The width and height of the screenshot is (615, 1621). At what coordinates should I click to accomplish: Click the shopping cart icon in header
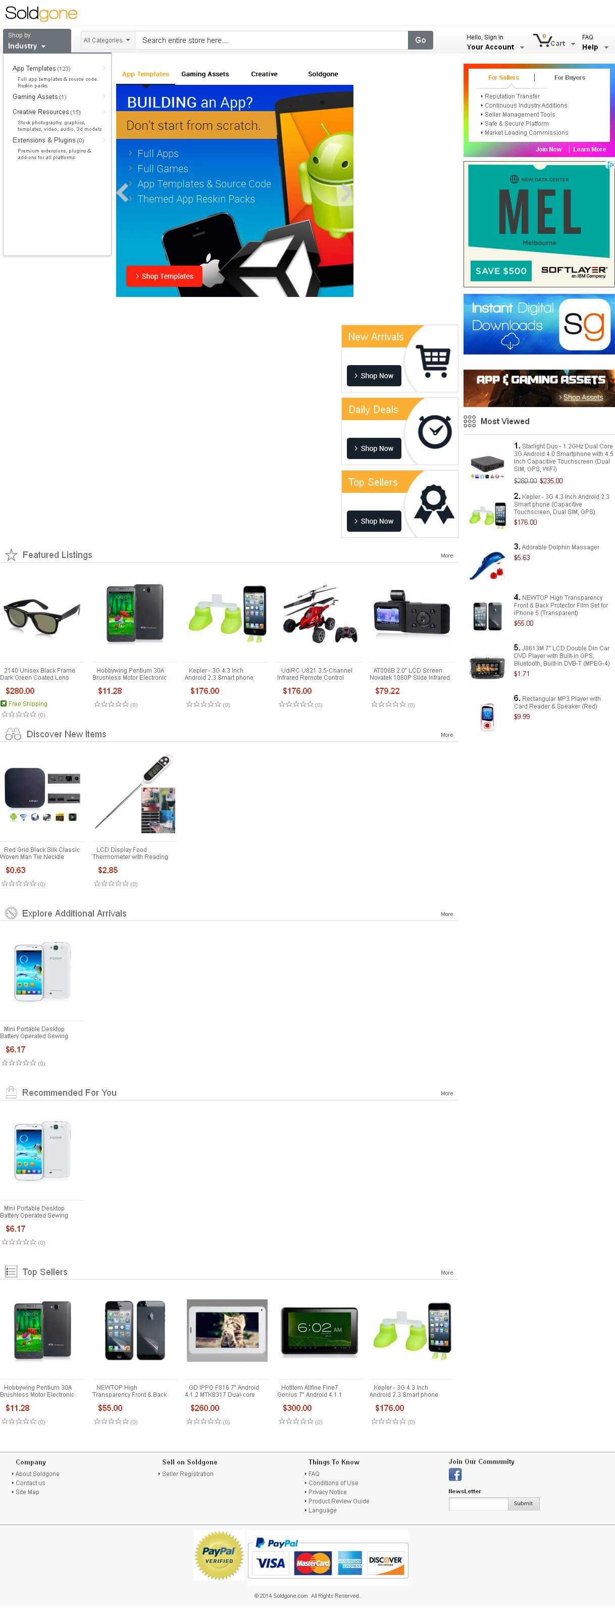click(x=542, y=41)
